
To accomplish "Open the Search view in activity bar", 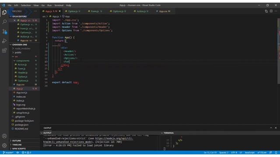I will tap(4, 22).
